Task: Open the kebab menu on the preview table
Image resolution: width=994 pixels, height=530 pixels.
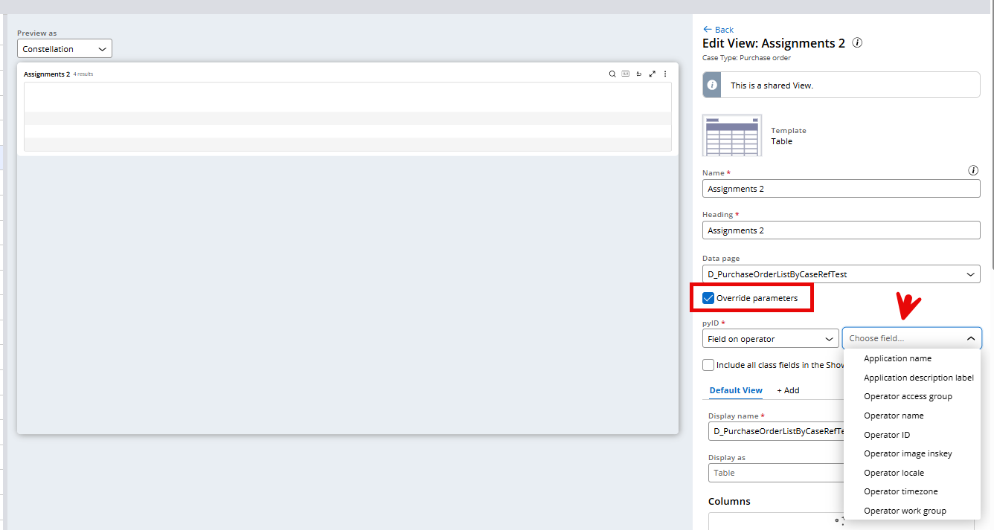Action: (664, 74)
